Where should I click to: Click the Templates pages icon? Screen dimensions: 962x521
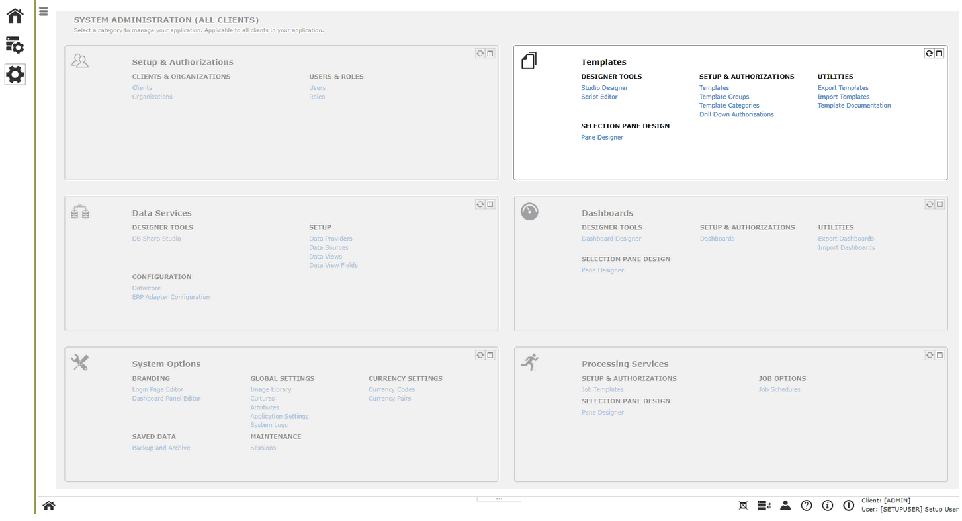pos(529,61)
